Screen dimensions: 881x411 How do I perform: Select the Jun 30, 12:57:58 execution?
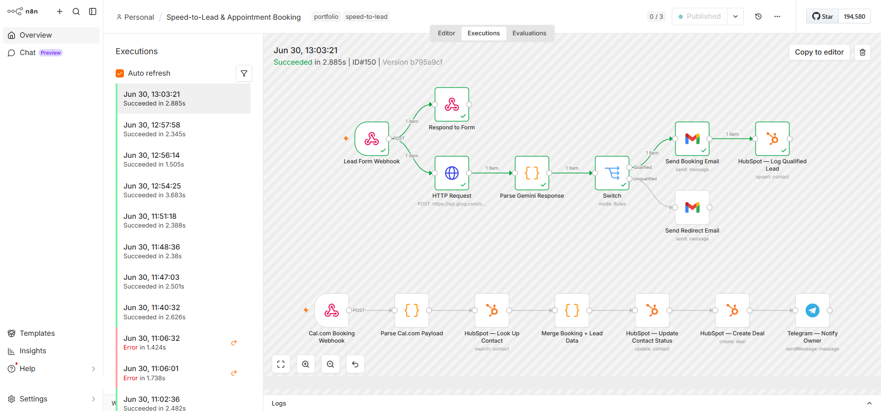click(x=184, y=129)
